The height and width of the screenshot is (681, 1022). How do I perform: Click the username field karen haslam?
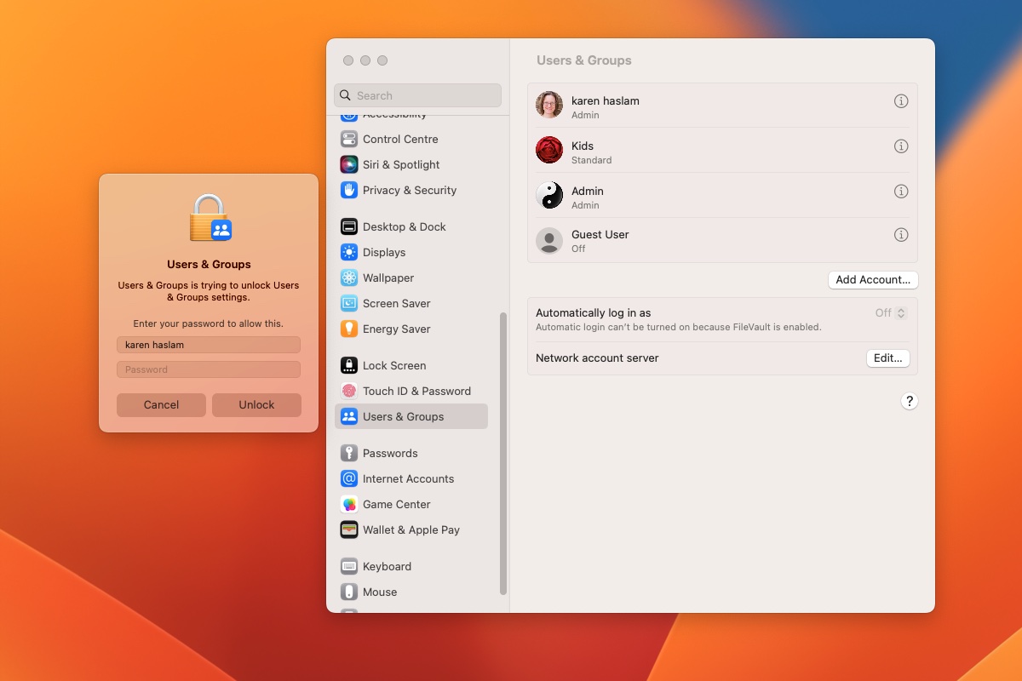pos(209,345)
